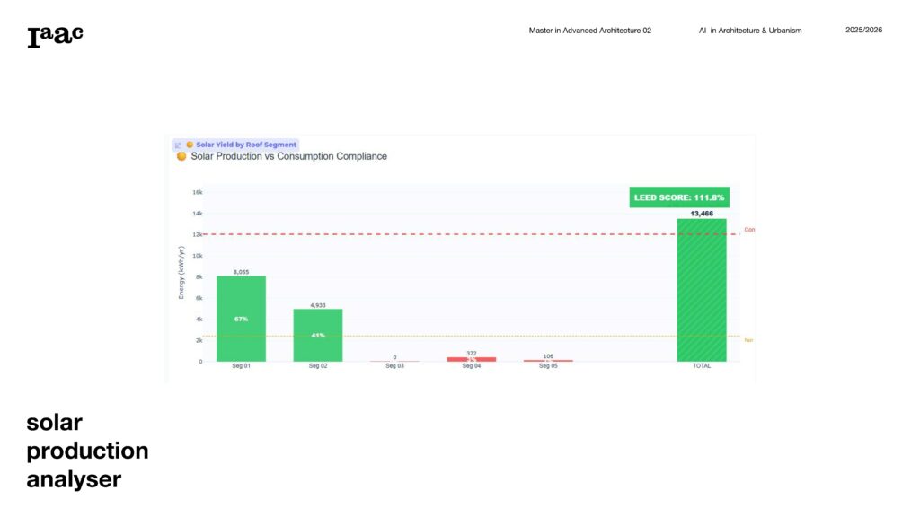The height and width of the screenshot is (517, 920).
Task: Click the solar production analyser heading
Action: pos(87,451)
